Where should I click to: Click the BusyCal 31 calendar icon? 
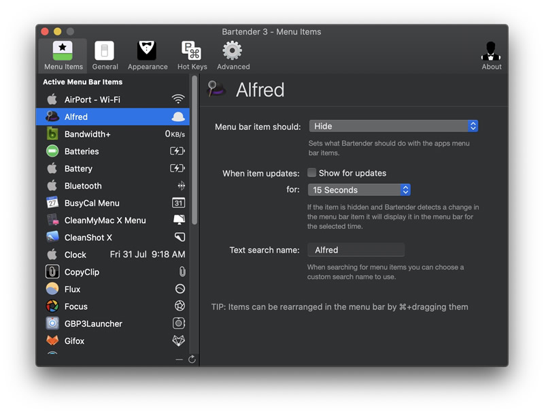pos(178,203)
